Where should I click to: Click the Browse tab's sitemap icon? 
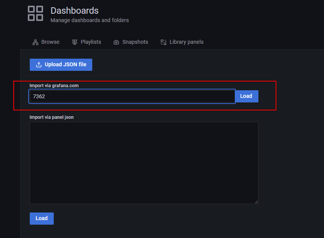(x=35, y=42)
